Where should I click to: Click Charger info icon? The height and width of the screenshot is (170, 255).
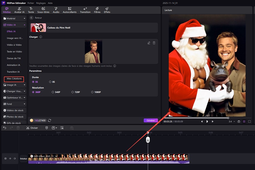pos(41,37)
